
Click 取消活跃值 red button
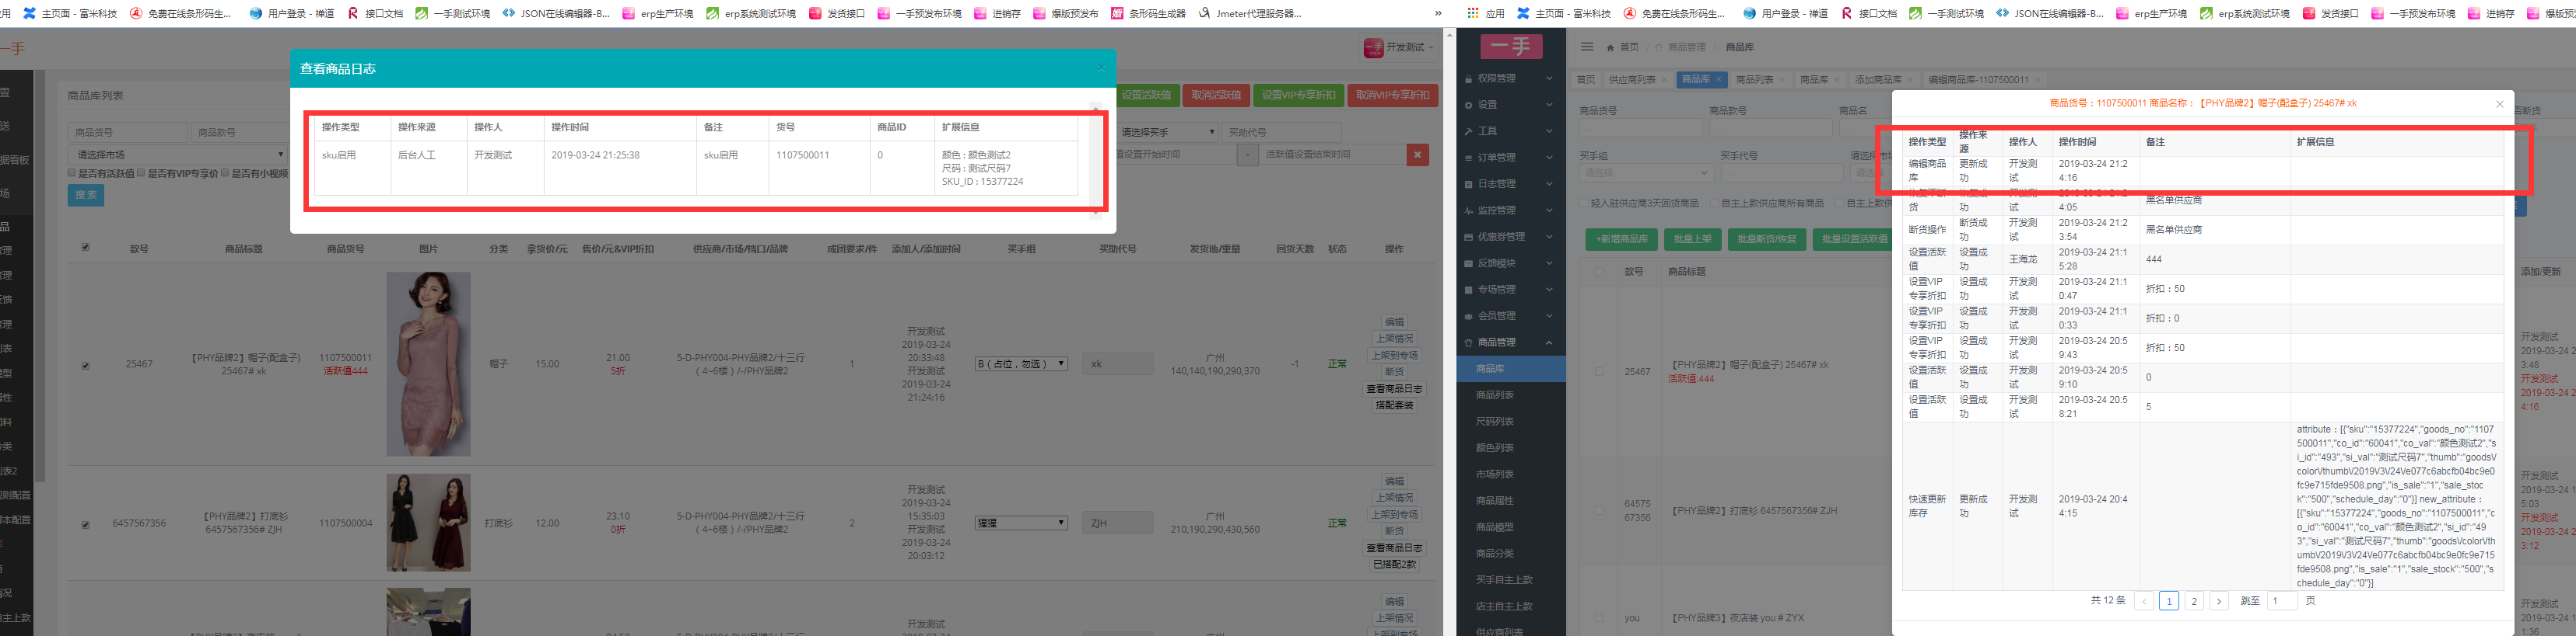tap(1216, 95)
